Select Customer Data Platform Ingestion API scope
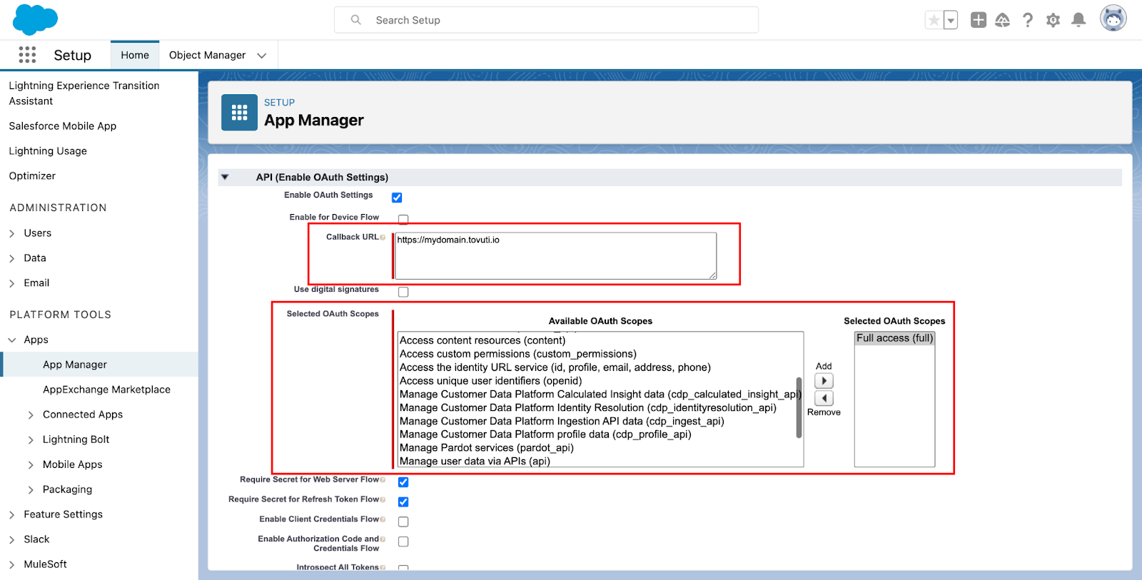 [562, 421]
